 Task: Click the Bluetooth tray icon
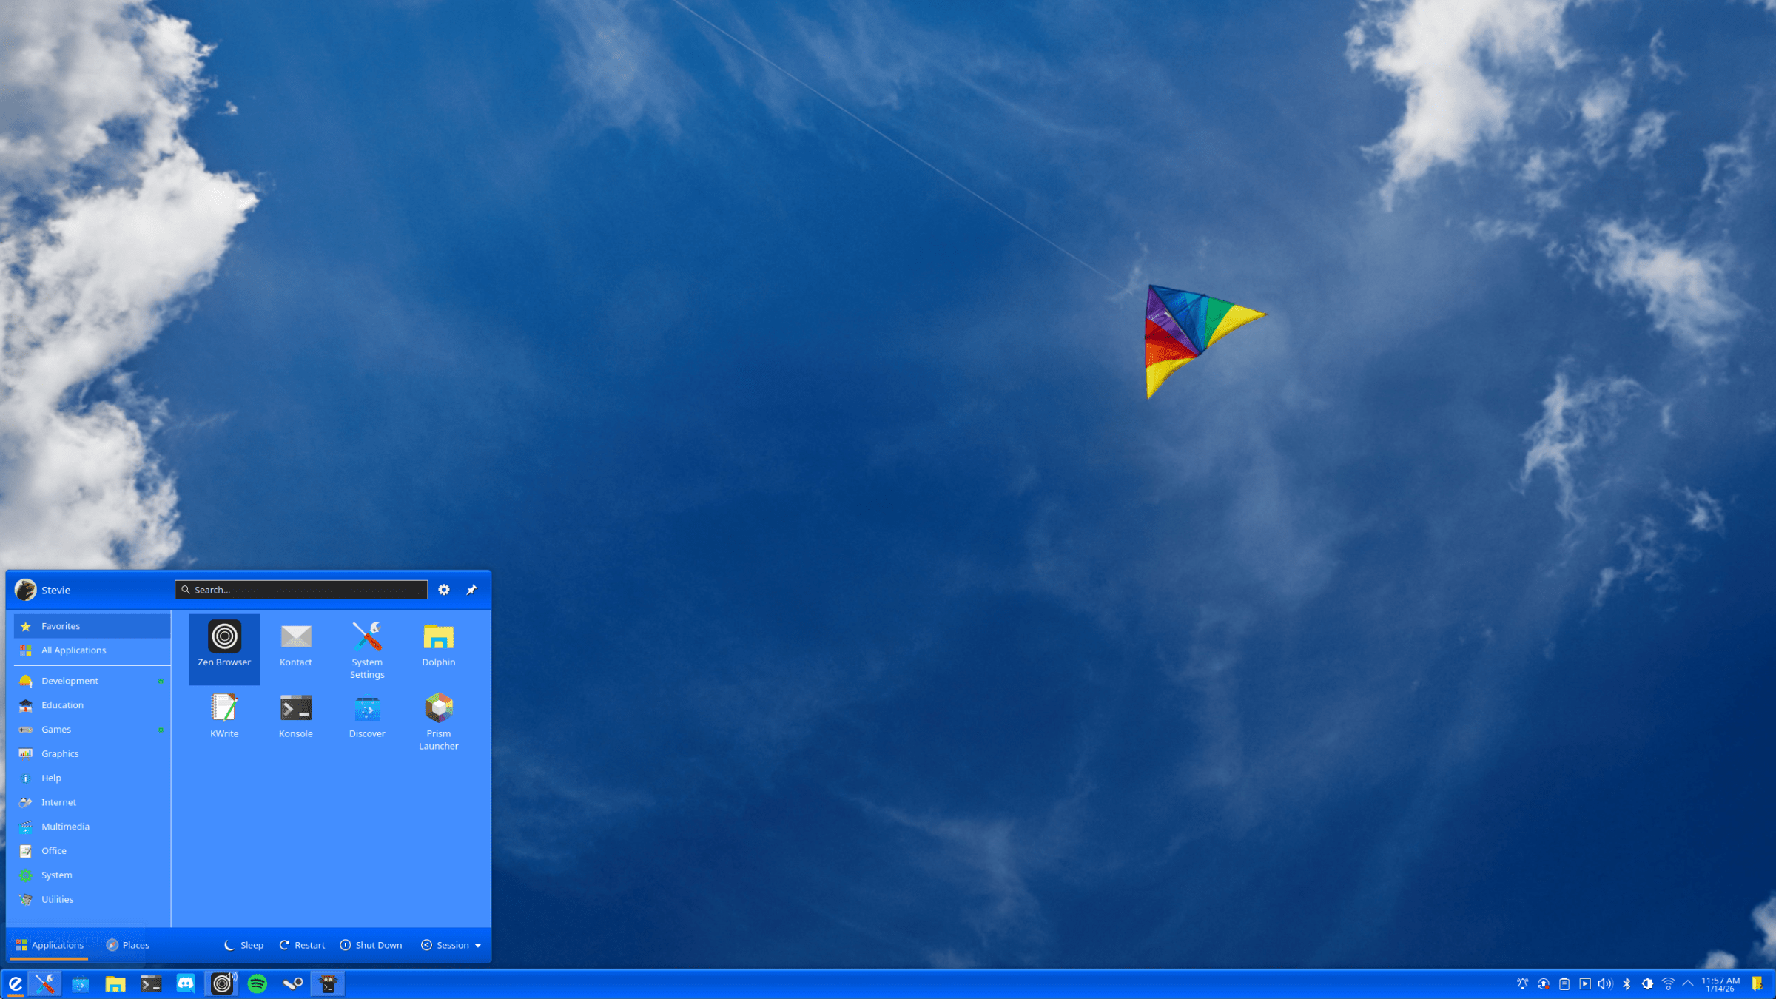coord(1627,983)
